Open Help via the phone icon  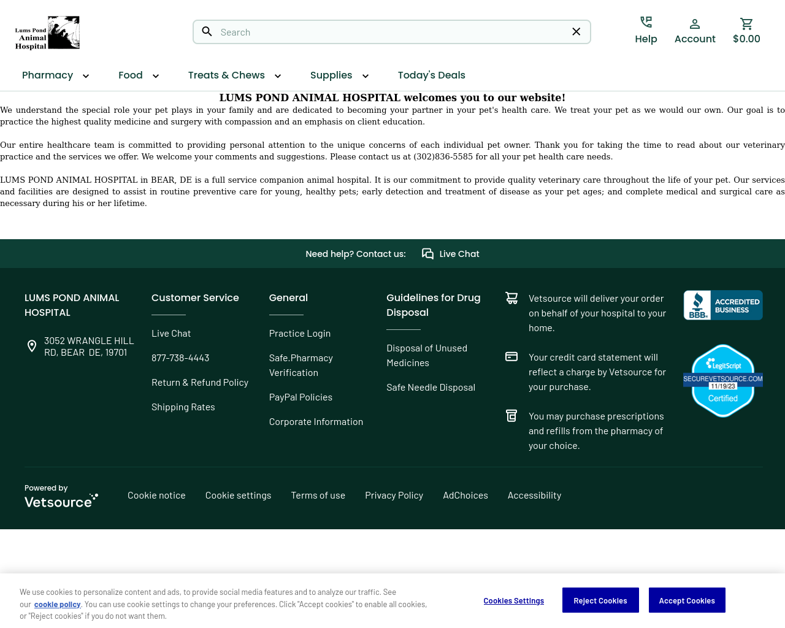(646, 22)
